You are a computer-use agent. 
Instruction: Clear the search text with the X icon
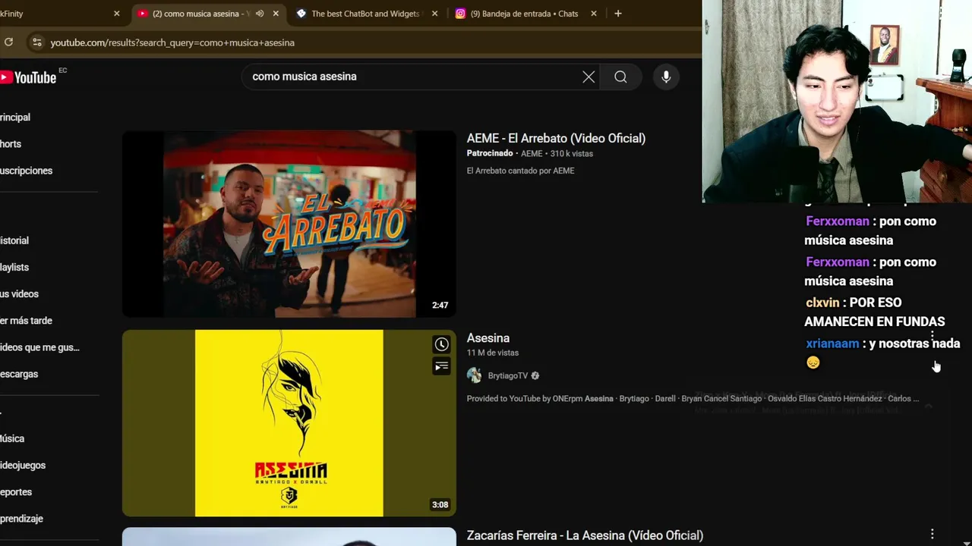(x=589, y=77)
